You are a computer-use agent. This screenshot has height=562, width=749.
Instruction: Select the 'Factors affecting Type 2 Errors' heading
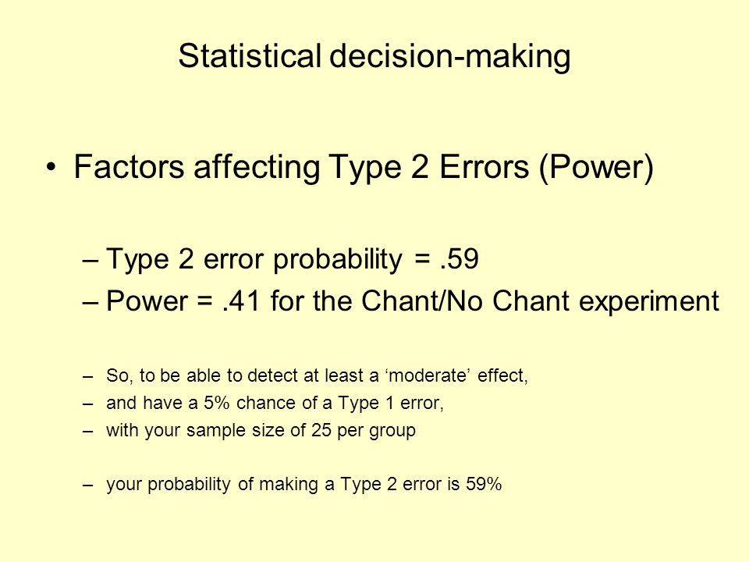click(x=364, y=168)
